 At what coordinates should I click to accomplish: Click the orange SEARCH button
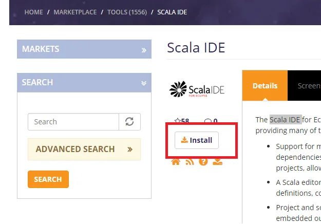pyautogui.click(x=48, y=179)
